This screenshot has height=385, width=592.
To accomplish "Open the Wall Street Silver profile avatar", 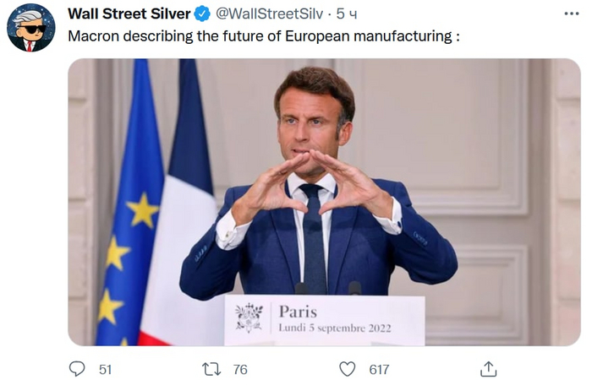I will (31, 28).
